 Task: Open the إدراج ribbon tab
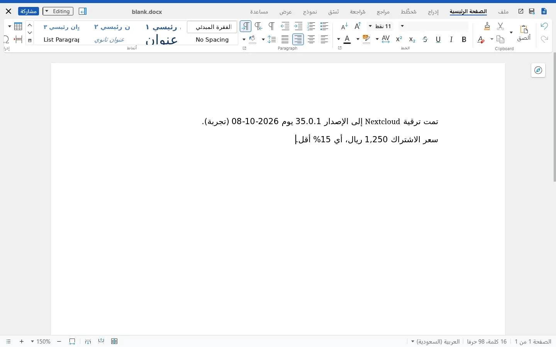[433, 12]
